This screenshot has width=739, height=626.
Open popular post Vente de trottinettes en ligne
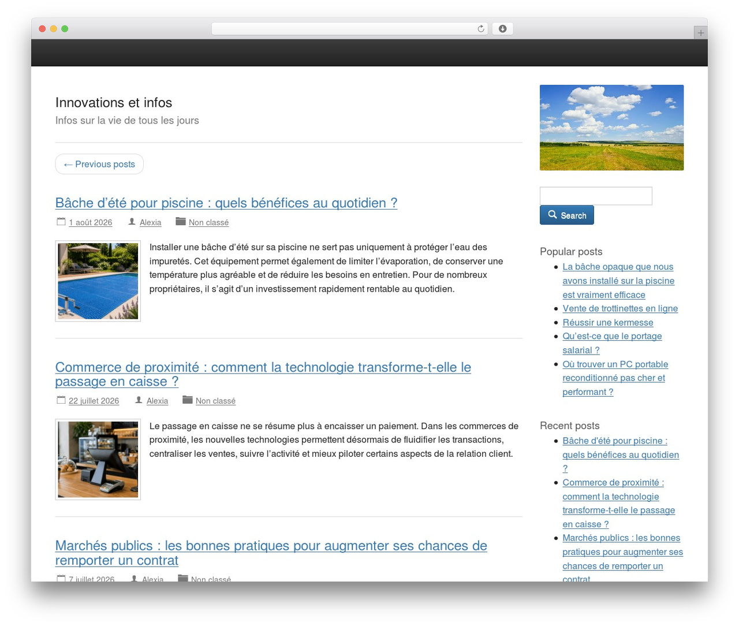coord(620,308)
